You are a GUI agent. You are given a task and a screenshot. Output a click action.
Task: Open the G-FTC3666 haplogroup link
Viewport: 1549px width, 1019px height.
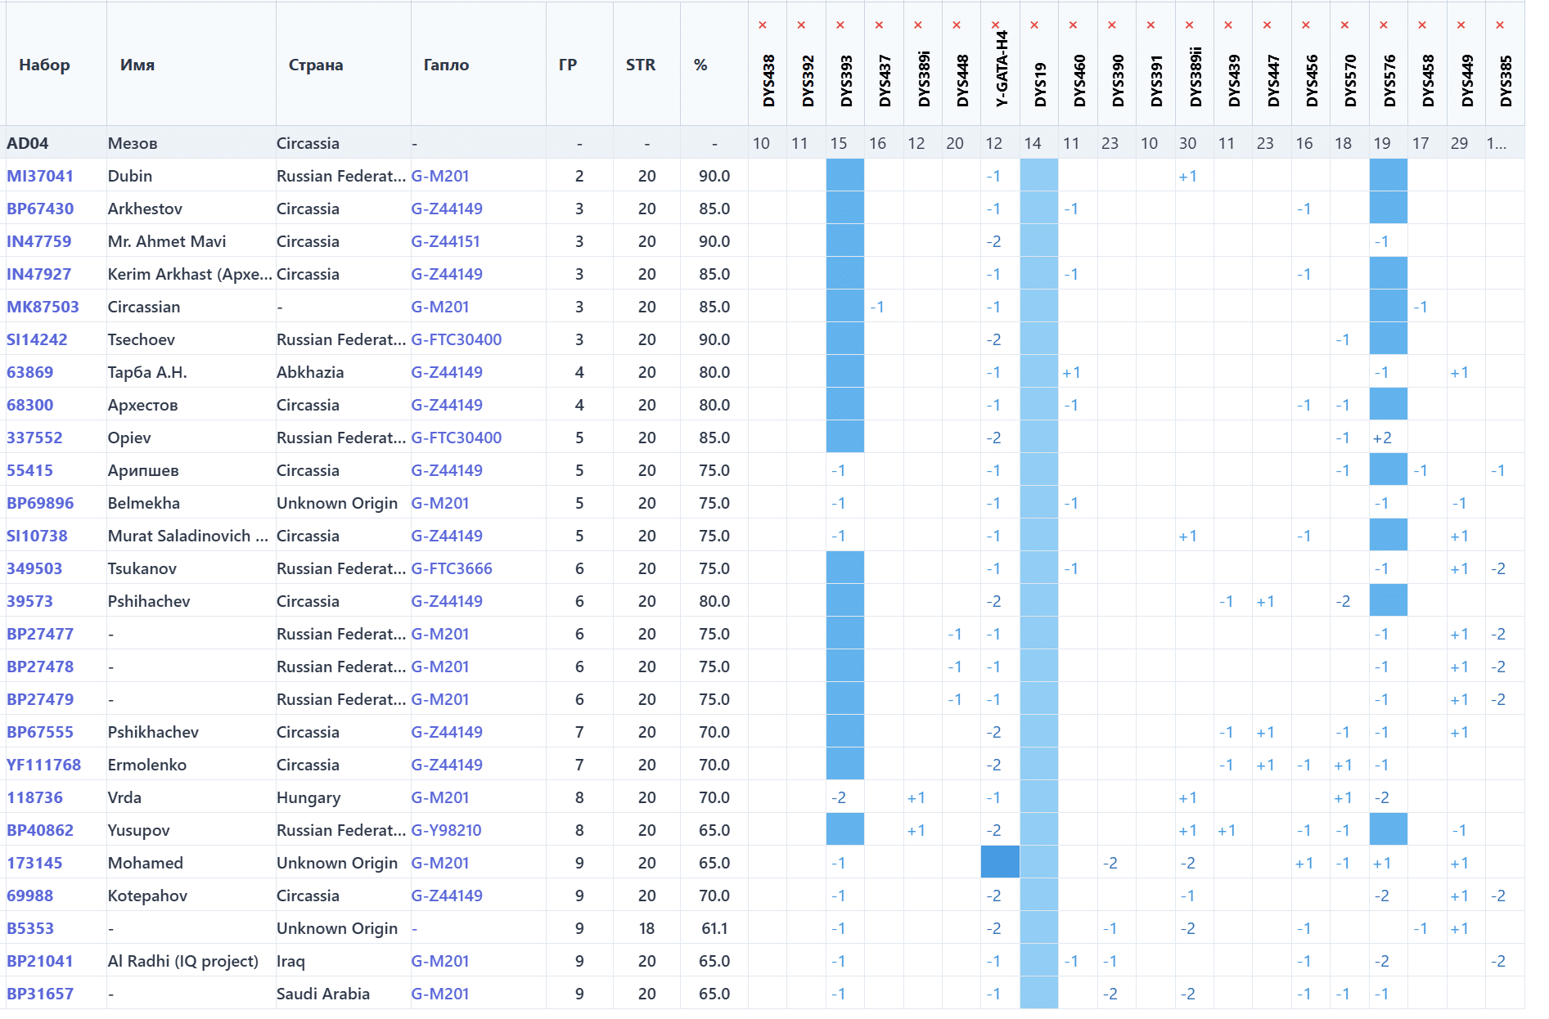click(452, 568)
